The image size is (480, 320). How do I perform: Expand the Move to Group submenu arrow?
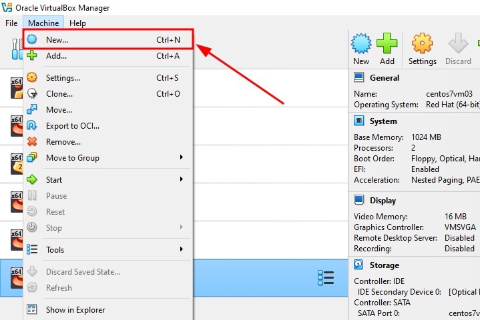click(x=182, y=158)
